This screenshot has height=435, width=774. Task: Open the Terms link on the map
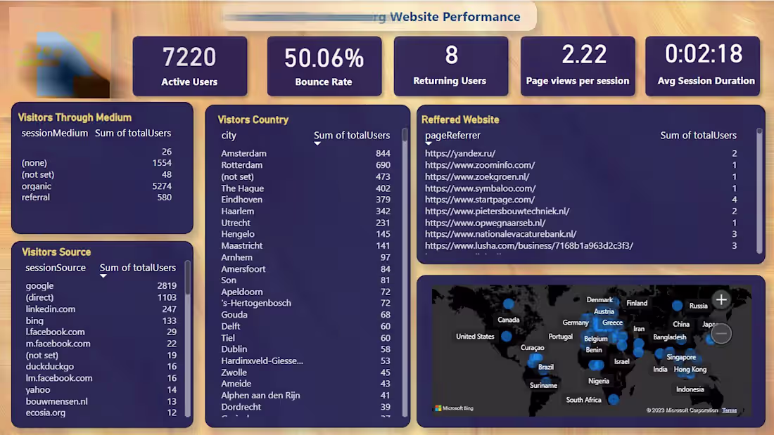(730, 410)
